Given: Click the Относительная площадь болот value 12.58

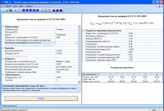Looking at the screenshot, I should tap(145, 49).
